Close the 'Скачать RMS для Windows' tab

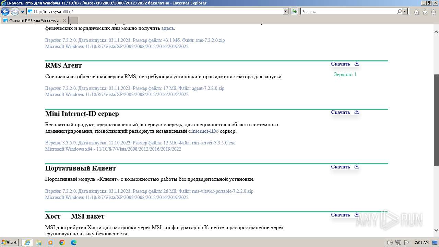click(64, 21)
